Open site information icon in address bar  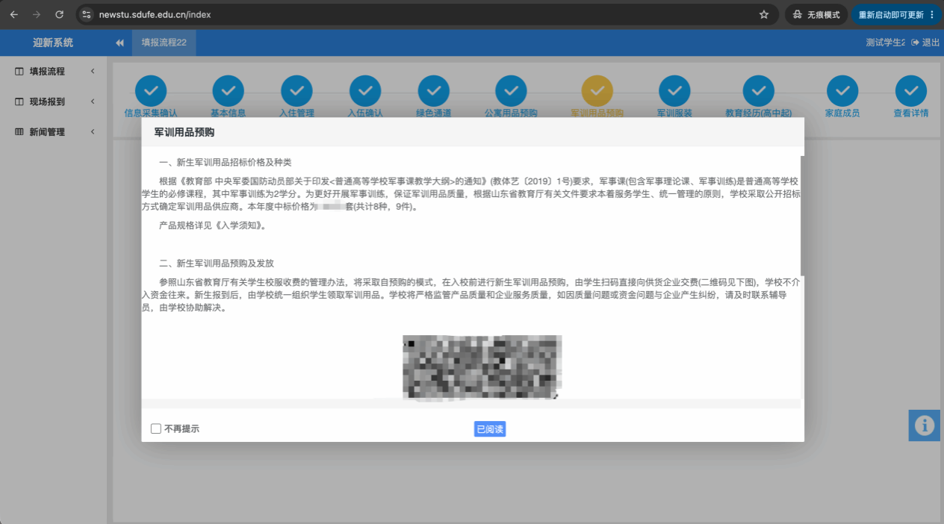pyautogui.click(x=87, y=14)
